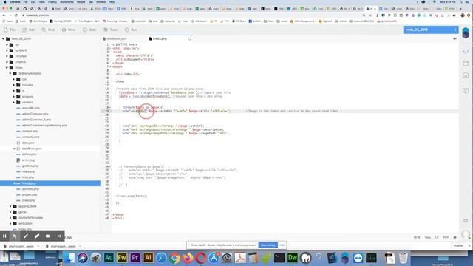The image size is (473, 266).
Task: Open the Goto menu in the editor toolbar
Action: coord(89,30)
